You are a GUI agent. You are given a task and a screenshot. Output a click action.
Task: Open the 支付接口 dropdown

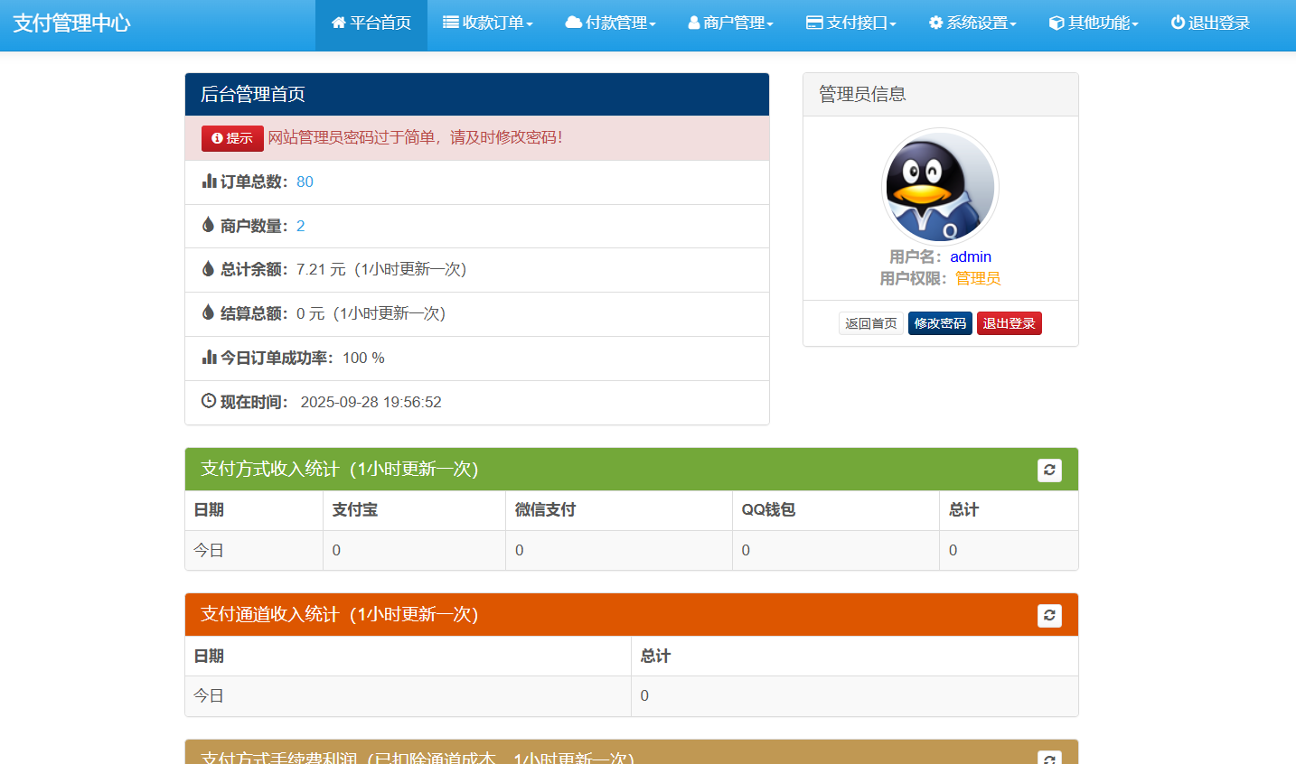(850, 23)
